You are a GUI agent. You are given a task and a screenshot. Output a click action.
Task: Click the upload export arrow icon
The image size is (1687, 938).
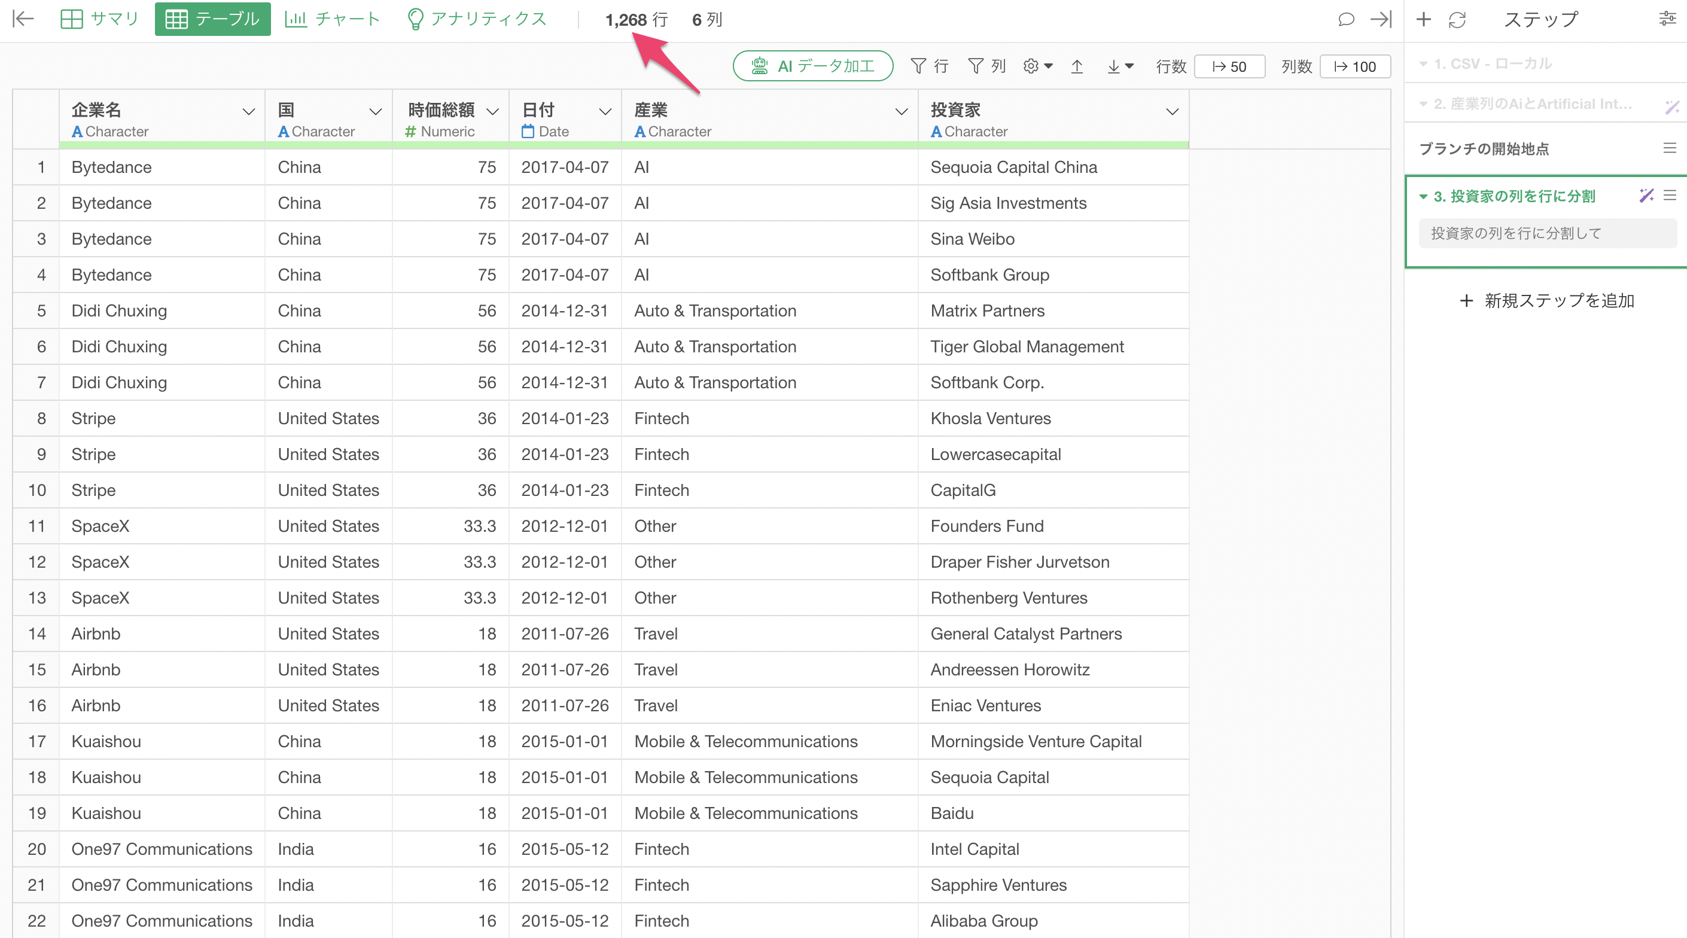1077,66
